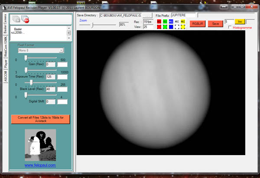This screenshot has height=178, width=260.
Task: Click the File Prefix input field
Action: coord(183,16)
